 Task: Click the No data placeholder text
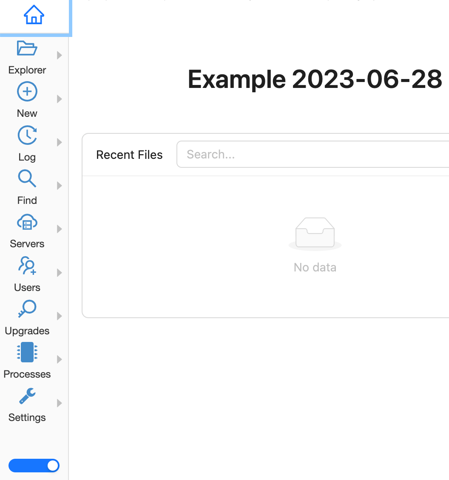click(x=315, y=267)
